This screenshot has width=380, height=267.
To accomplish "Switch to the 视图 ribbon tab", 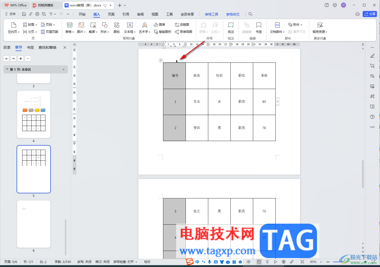I will 155,14.
